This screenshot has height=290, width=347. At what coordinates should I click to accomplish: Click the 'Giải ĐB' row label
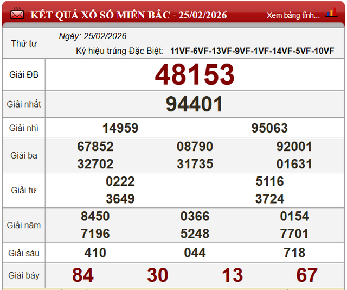tap(24, 75)
